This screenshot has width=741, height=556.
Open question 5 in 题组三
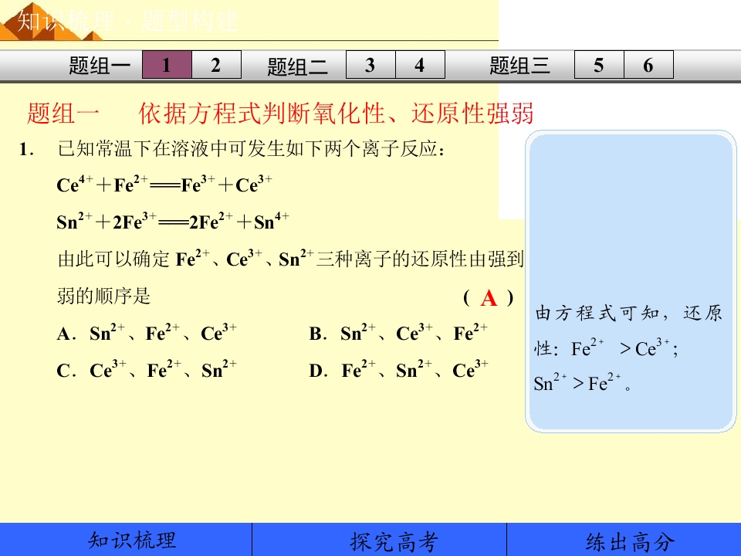(x=599, y=65)
